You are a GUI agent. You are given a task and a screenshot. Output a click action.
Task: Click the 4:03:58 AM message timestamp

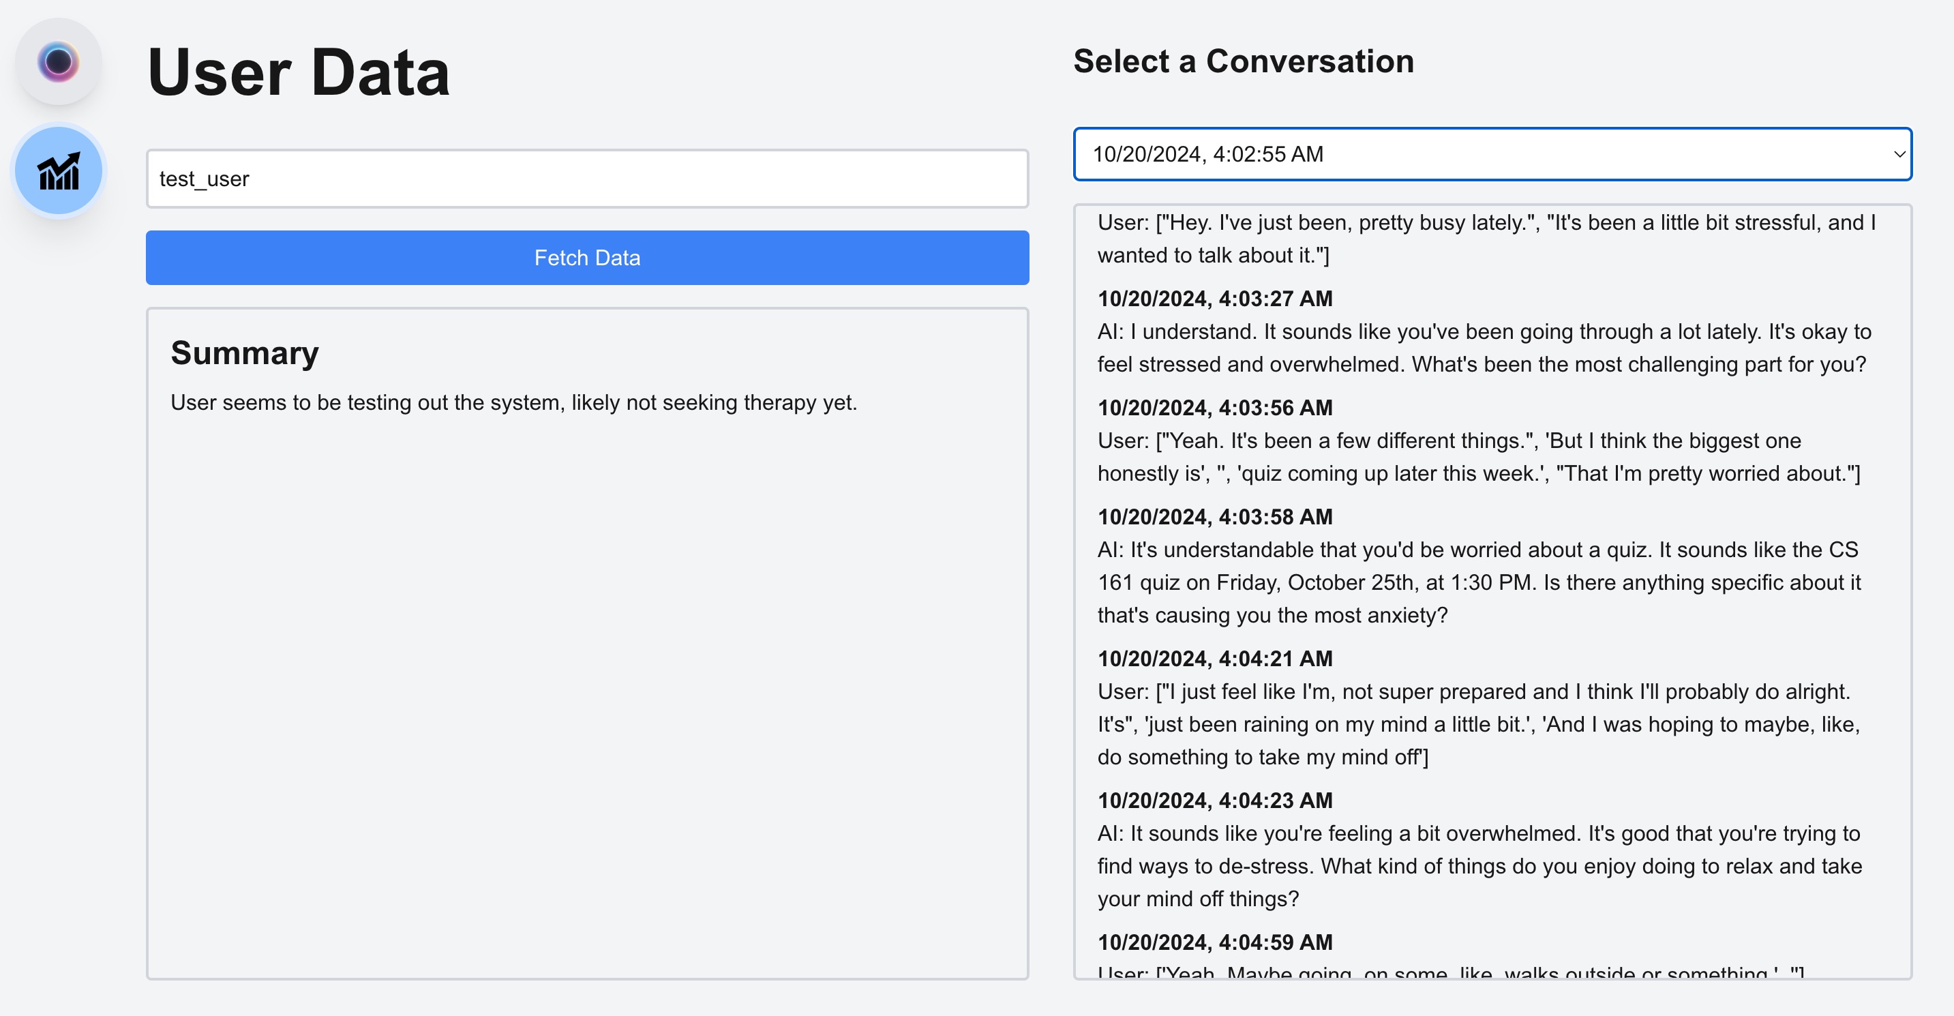tap(1214, 517)
